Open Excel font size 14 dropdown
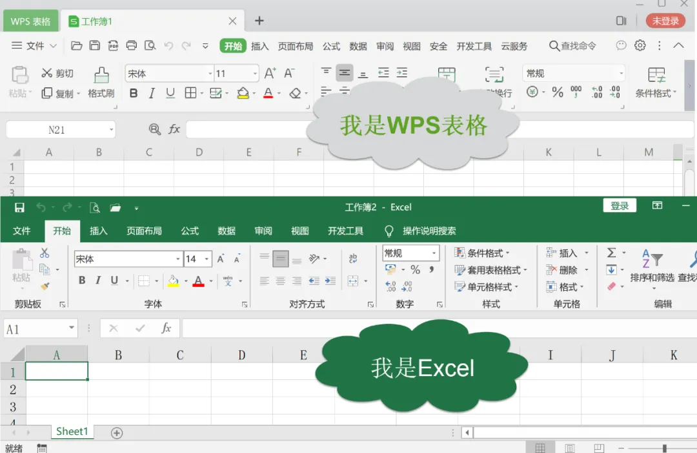The image size is (697, 453). pos(207,258)
